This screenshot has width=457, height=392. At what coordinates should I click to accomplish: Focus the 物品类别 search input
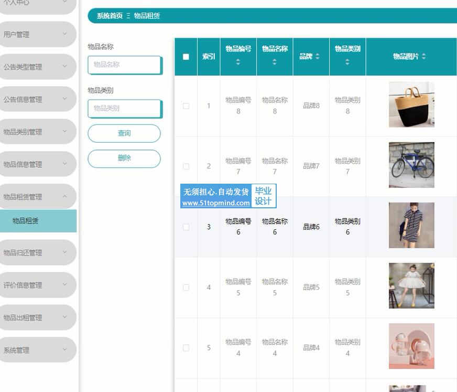click(124, 109)
